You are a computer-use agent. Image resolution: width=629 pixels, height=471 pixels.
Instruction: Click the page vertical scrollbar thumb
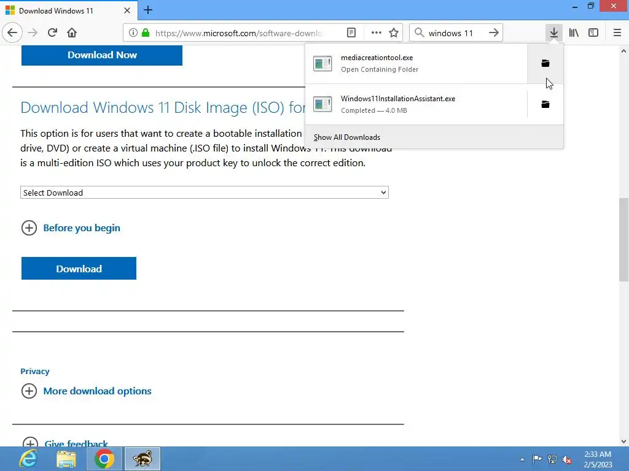(x=623, y=240)
